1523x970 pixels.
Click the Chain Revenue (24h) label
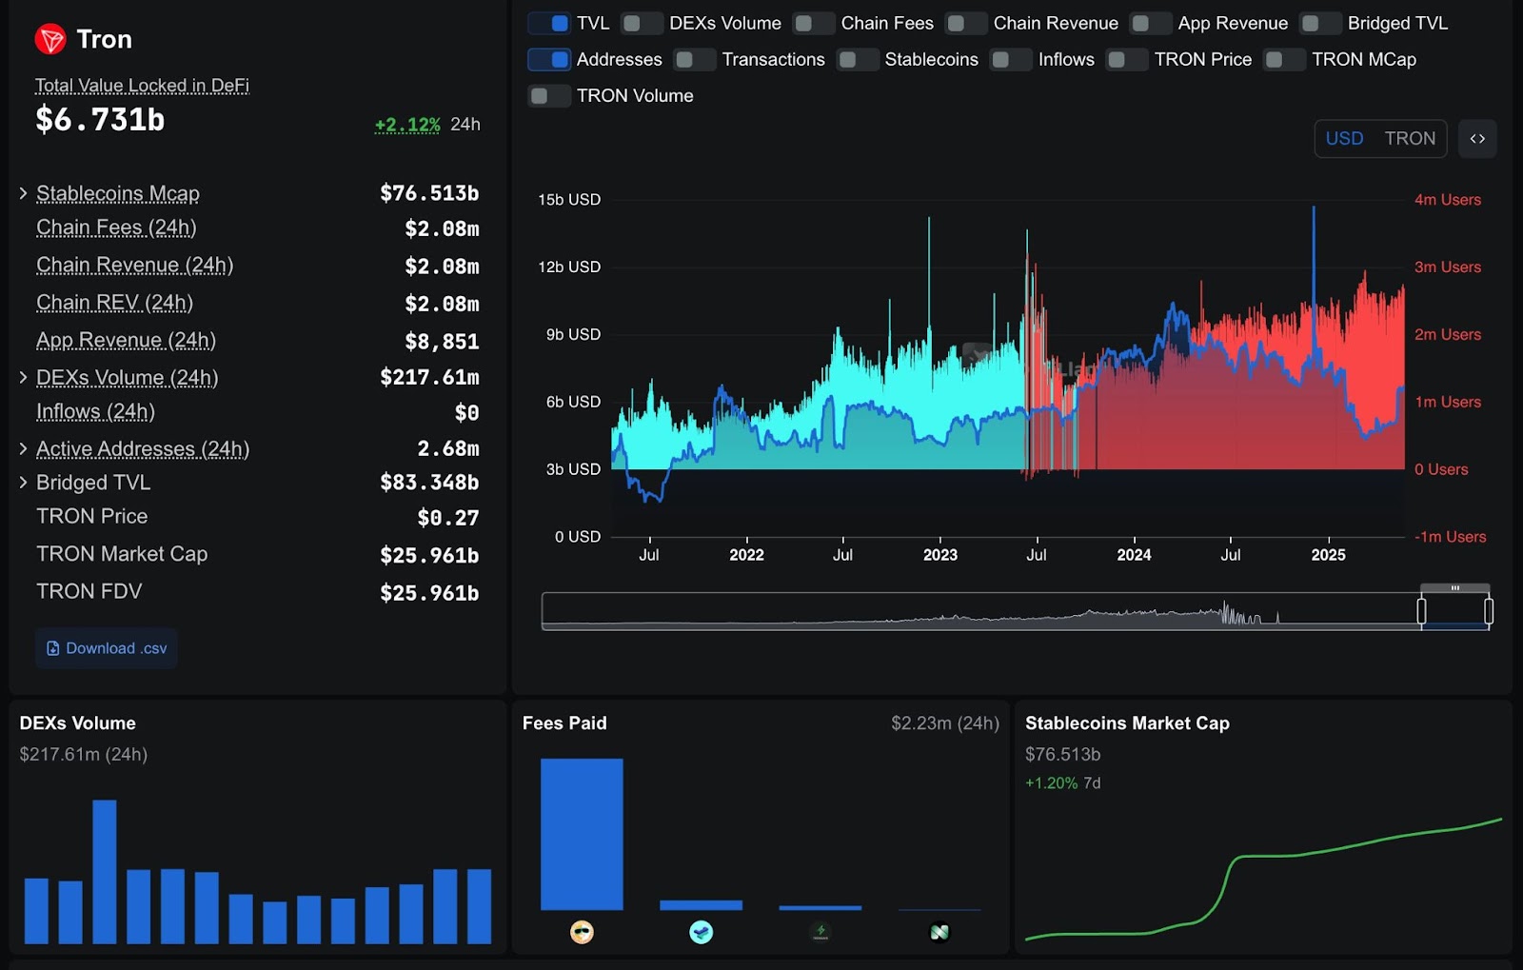(x=134, y=266)
